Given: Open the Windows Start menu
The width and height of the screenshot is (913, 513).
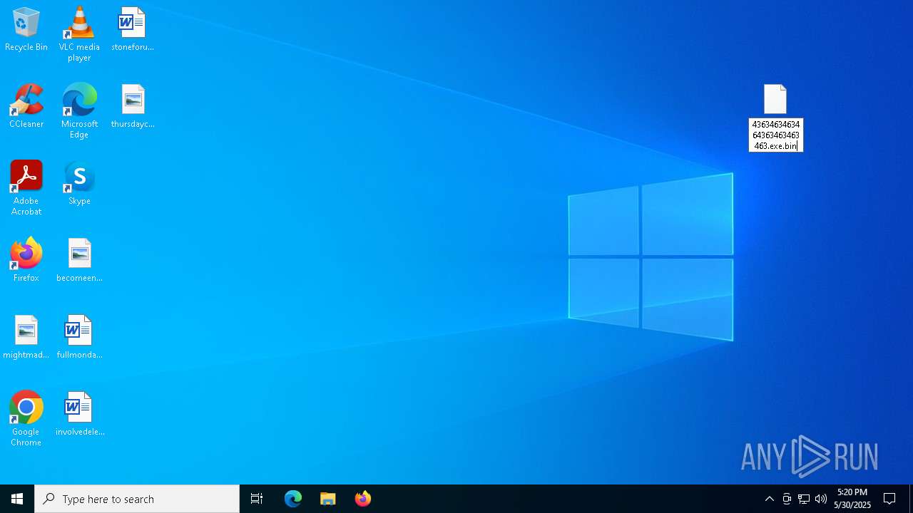Looking at the screenshot, I should (x=17, y=499).
